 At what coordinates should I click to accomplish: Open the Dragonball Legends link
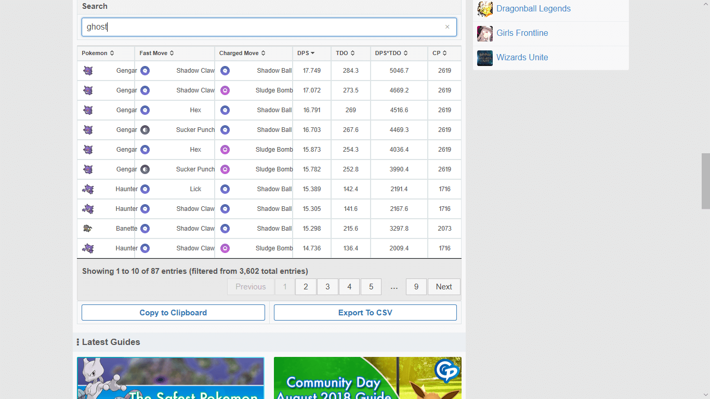pos(533,9)
